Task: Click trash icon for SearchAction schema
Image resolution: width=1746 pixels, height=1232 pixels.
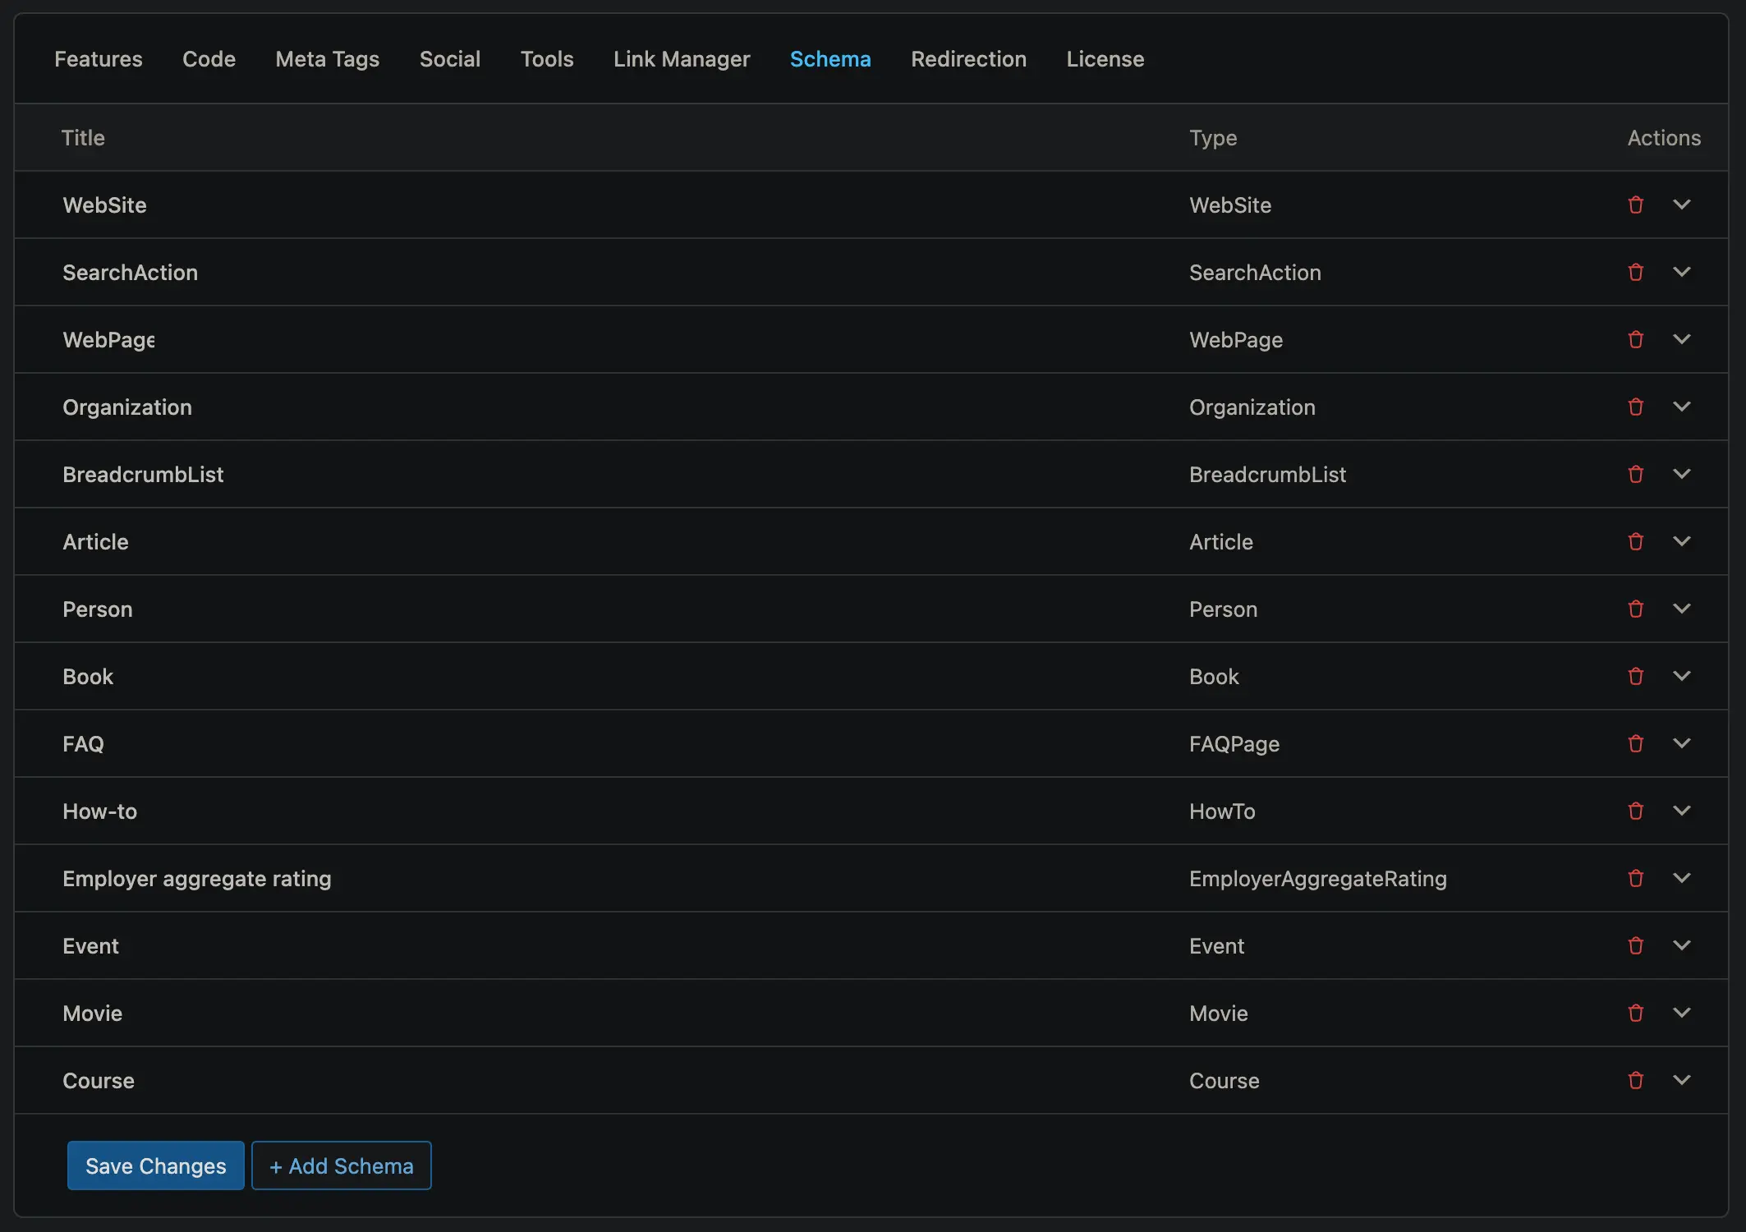Action: point(1635,272)
